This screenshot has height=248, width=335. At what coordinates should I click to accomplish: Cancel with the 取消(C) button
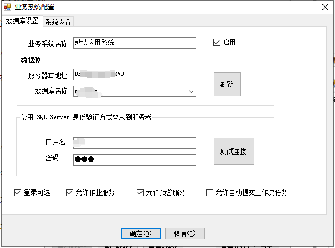(x=185, y=233)
